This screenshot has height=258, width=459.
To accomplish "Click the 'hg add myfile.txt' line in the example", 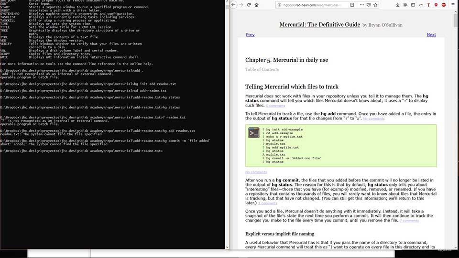I will [281, 148].
